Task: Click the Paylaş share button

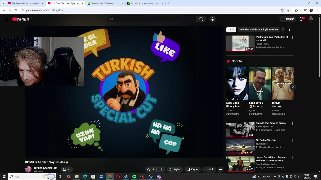Action: [x=174, y=169]
